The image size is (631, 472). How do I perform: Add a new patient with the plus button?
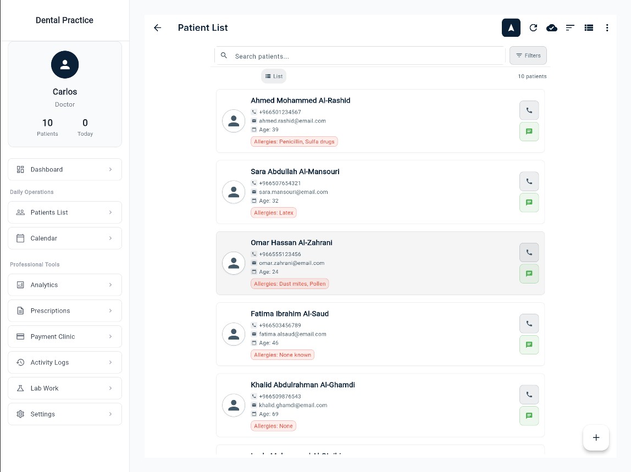tap(596, 437)
